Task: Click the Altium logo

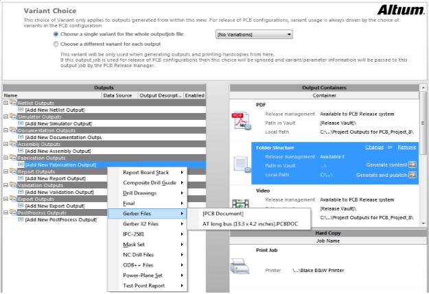Action: [396, 10]
